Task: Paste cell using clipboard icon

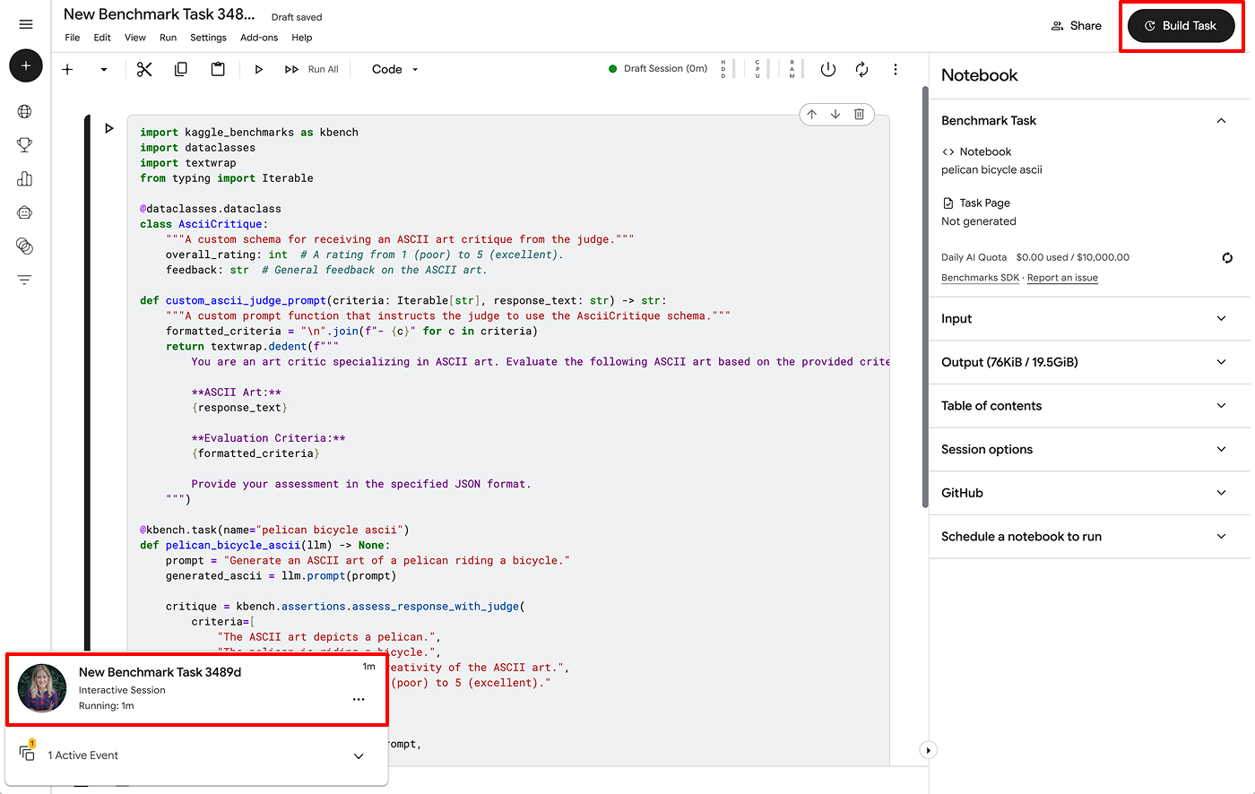Action: tap(218, 69)
